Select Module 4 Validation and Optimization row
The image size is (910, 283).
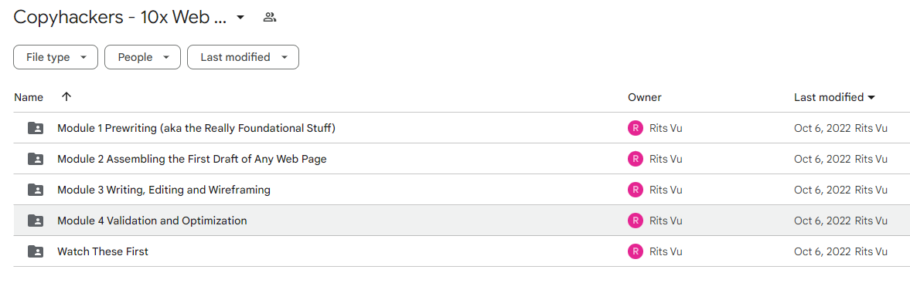tap(462, 221)
